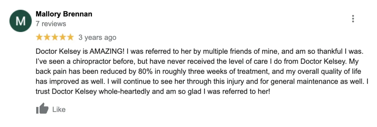Image resolution: width=377 pixels, height=127 pixels.
Task: Click the Like text label
Action: point(59,109)
